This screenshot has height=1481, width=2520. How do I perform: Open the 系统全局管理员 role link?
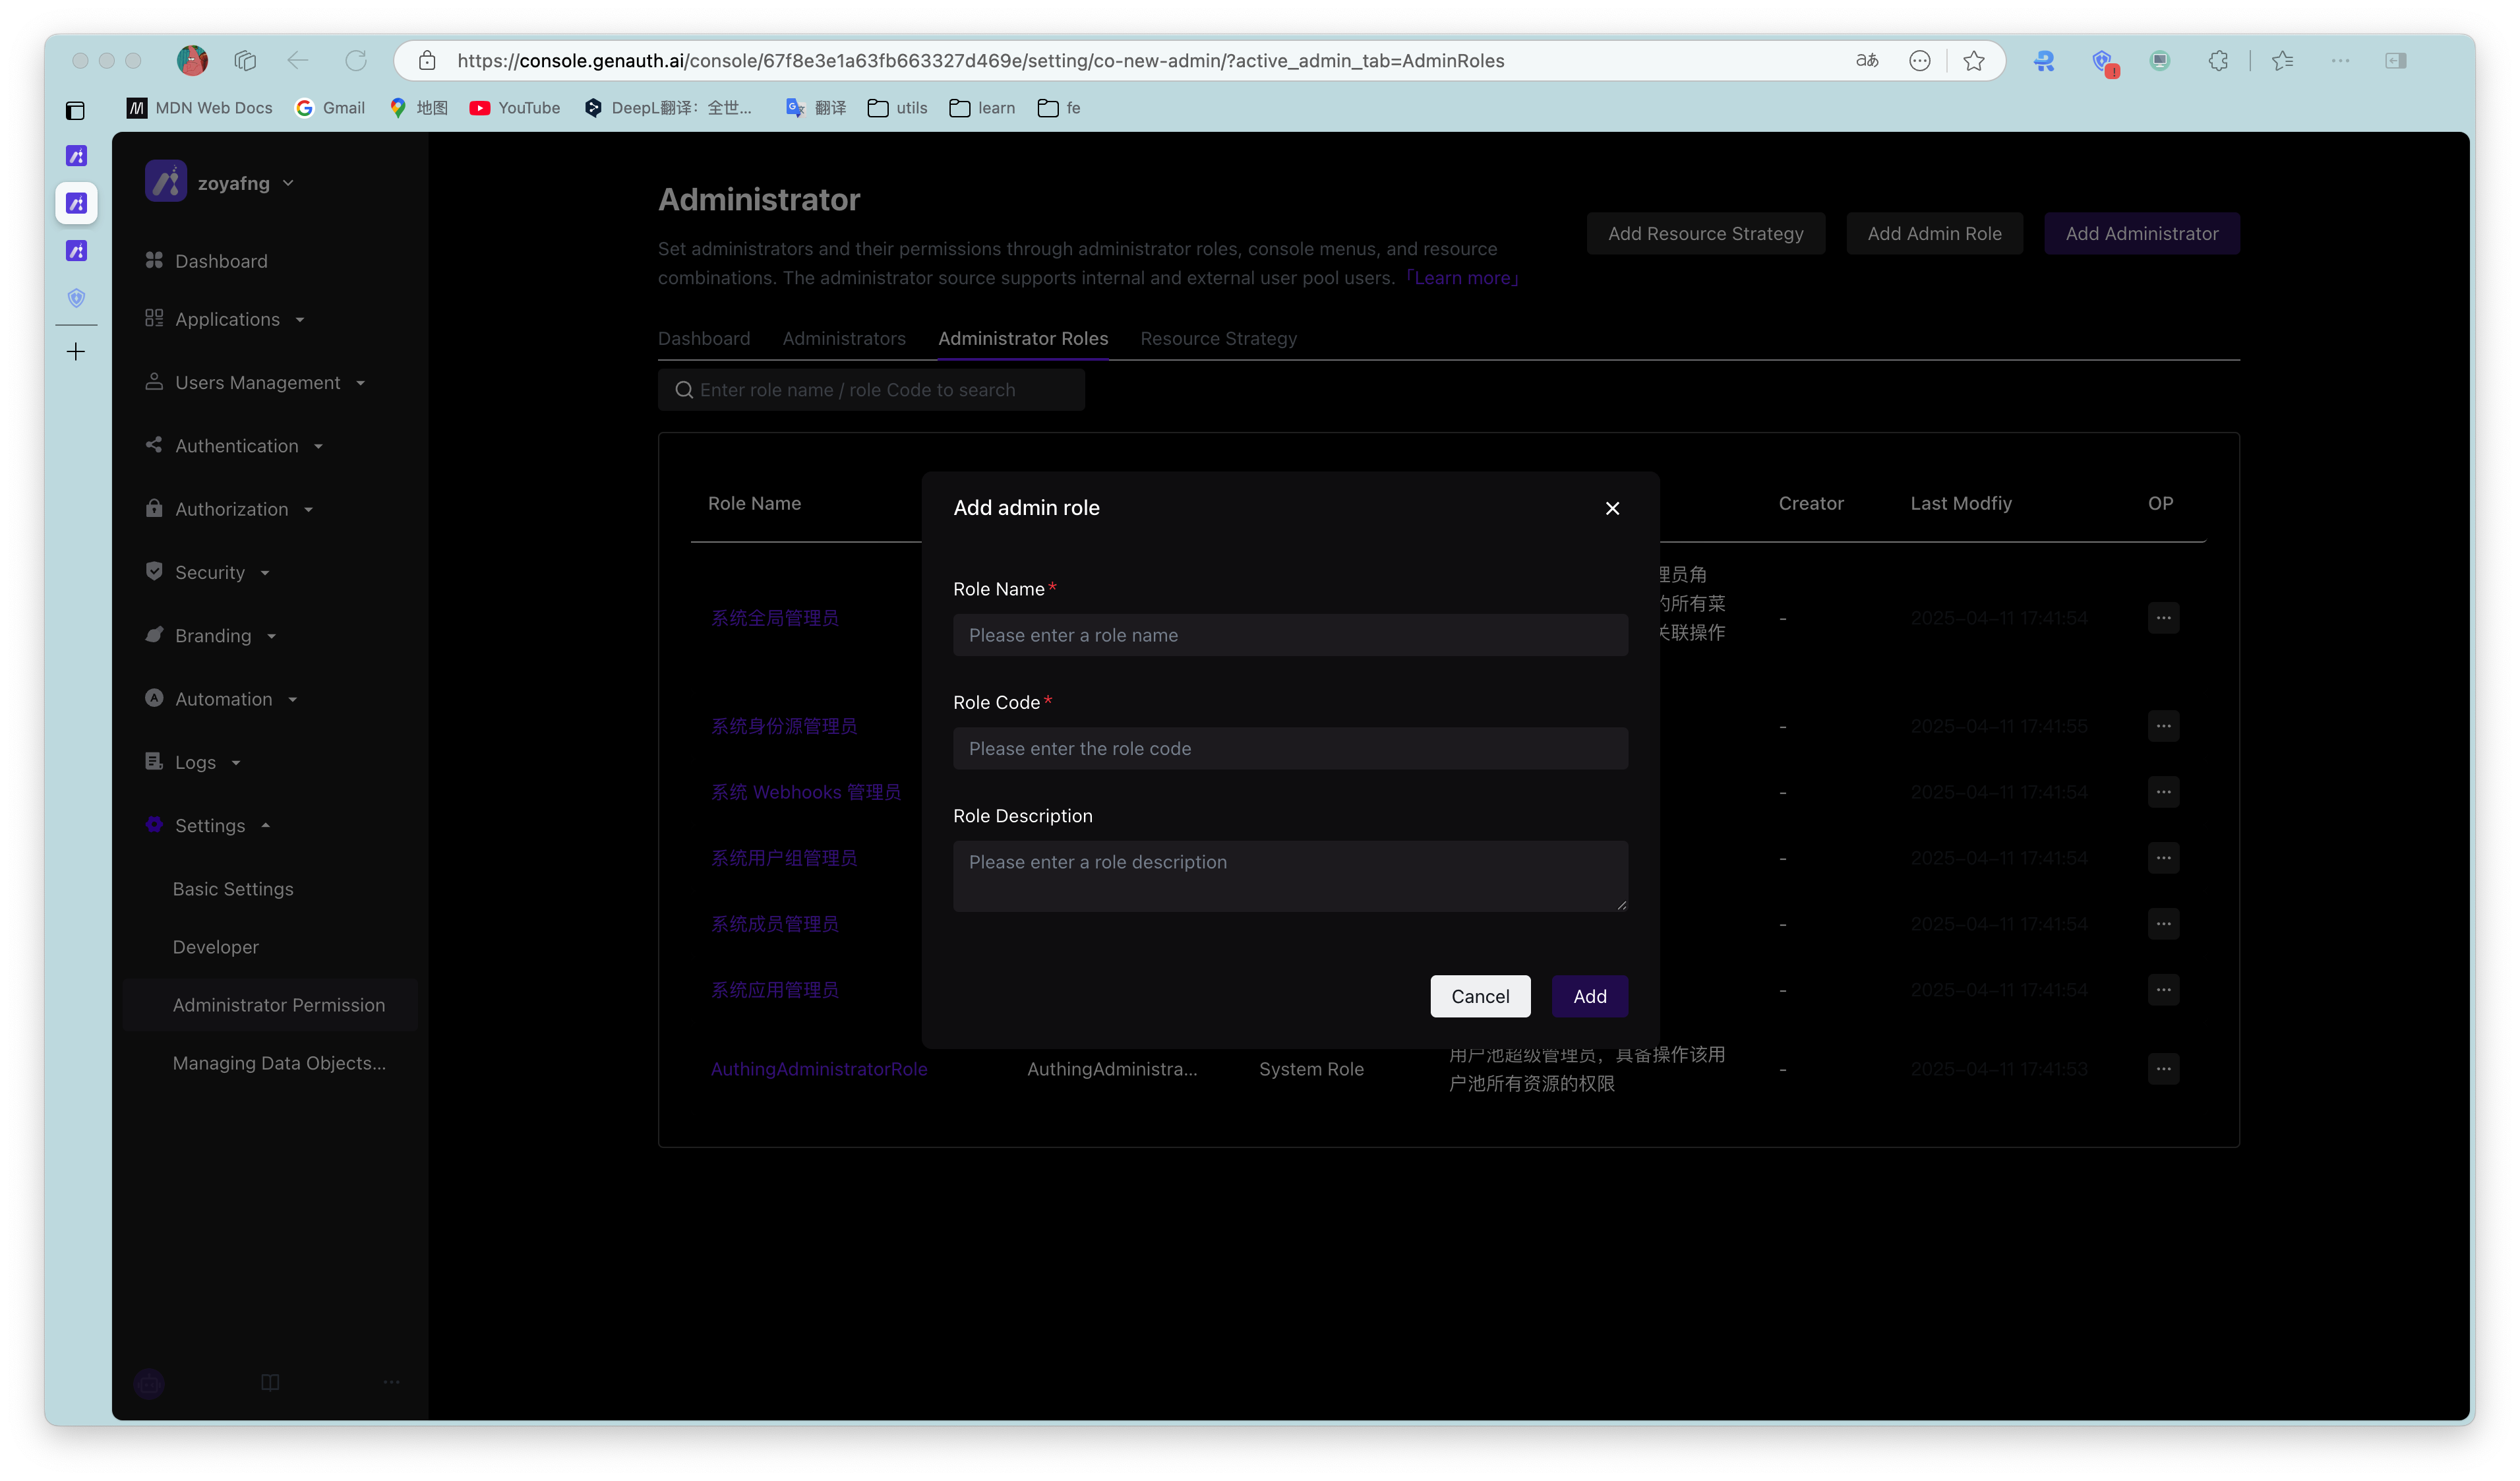click(774, 618)
